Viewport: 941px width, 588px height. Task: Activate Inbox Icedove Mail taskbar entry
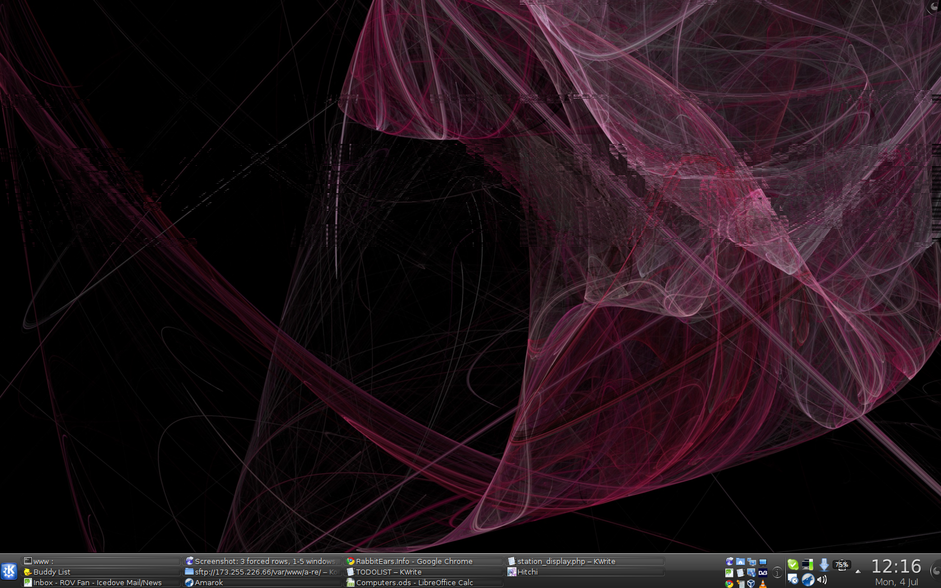coord(96,582)
